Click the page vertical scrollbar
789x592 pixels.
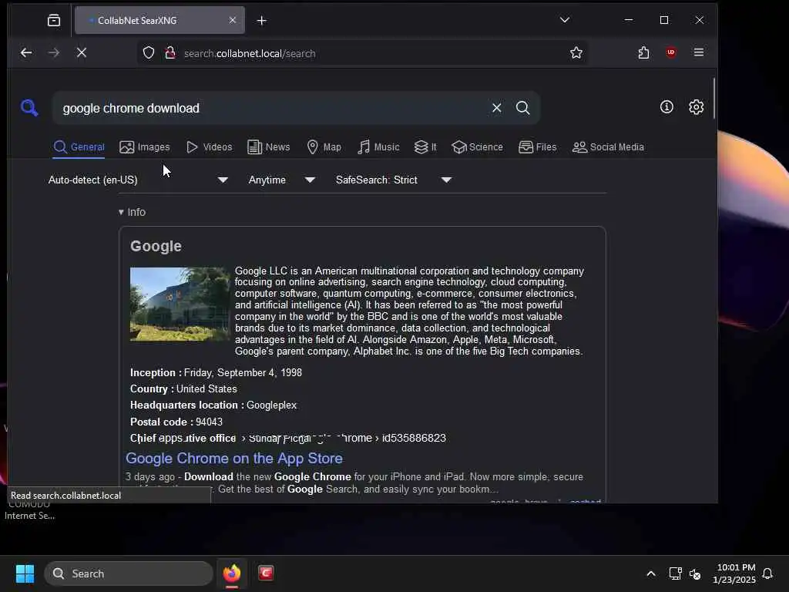pos(713,99)
